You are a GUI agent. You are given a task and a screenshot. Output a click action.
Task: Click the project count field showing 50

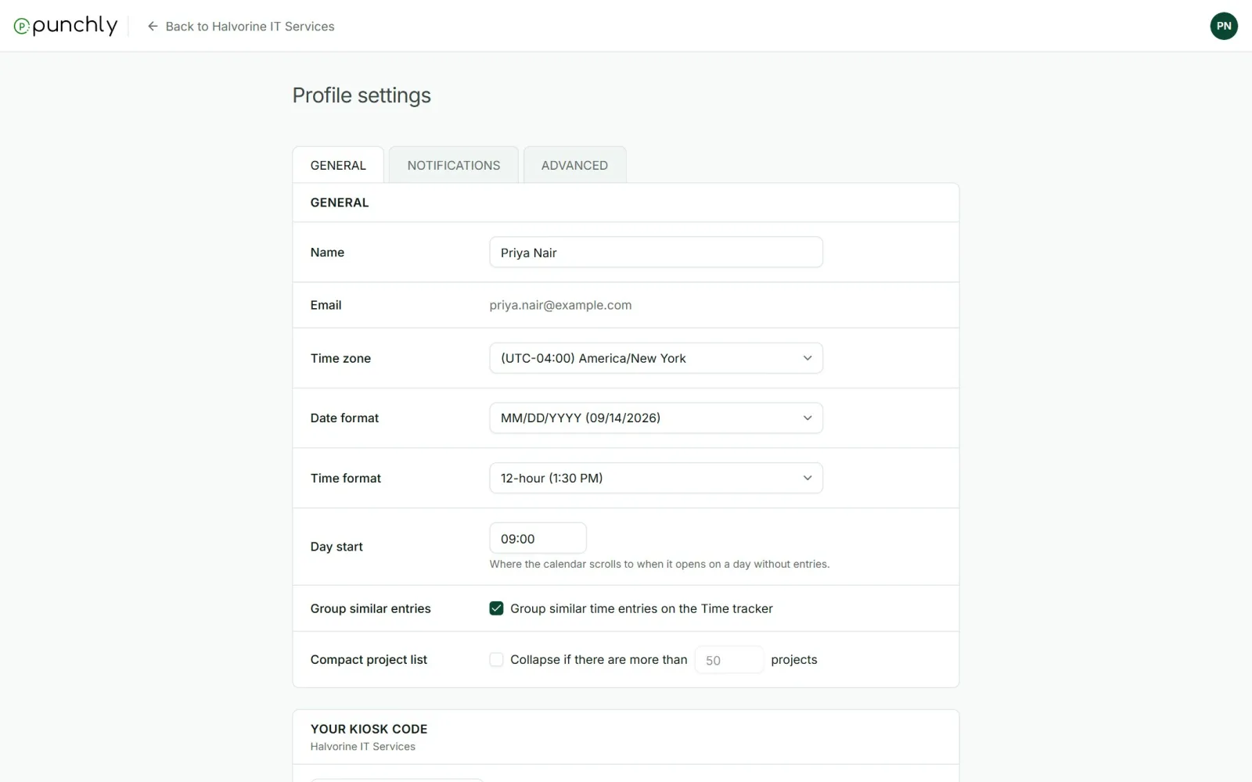(x=729, y=660)
